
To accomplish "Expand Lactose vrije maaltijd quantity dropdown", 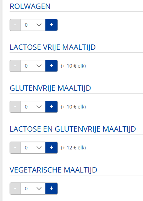I will pyautogui.click(x=33, y=66).
